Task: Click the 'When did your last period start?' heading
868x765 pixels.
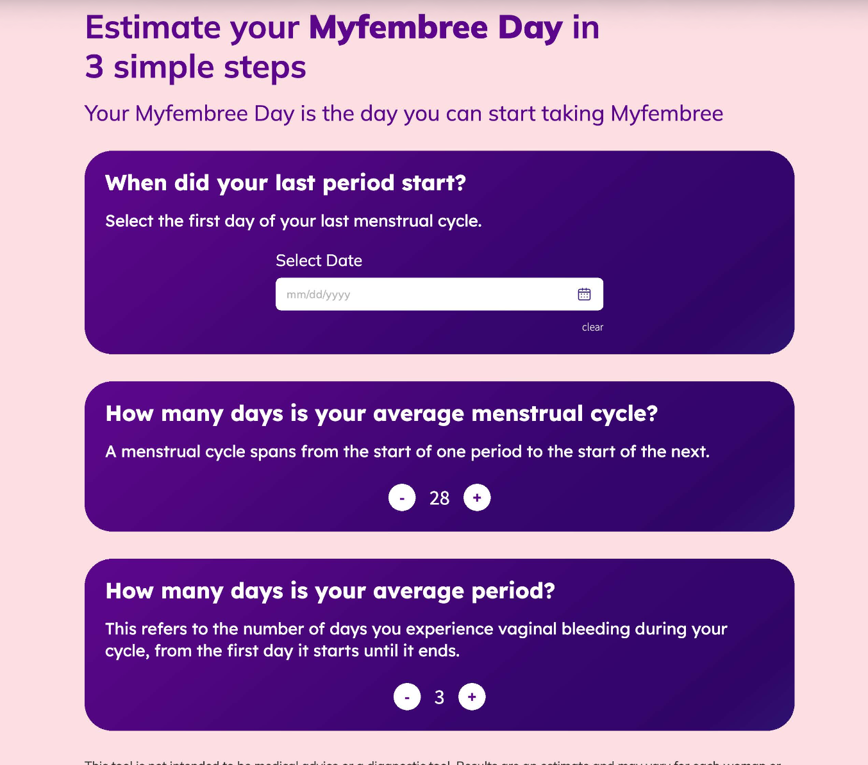Action: [285, 183]
